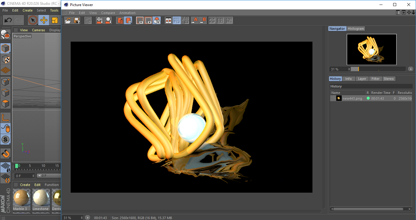Click the mouse tweak mode icon
The width and height of the screenshot is (416, 220).
5,129
